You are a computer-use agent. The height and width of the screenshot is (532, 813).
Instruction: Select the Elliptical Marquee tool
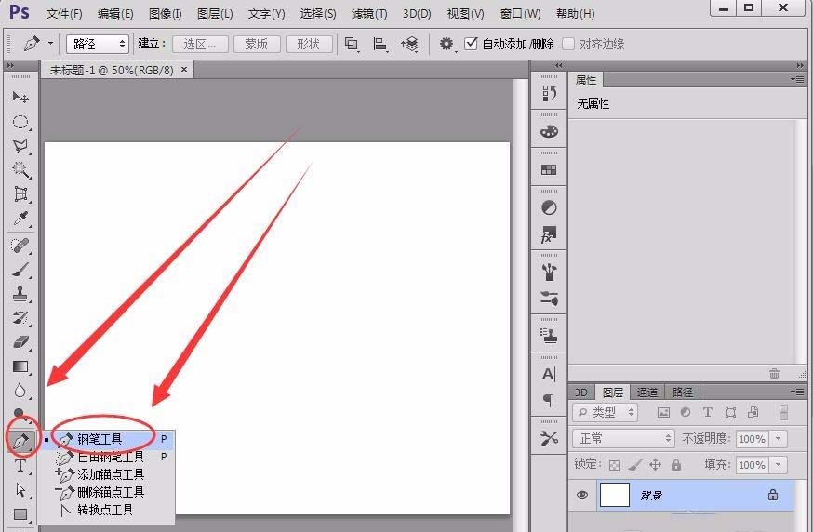pyautogui.click(x=20, y=122)
